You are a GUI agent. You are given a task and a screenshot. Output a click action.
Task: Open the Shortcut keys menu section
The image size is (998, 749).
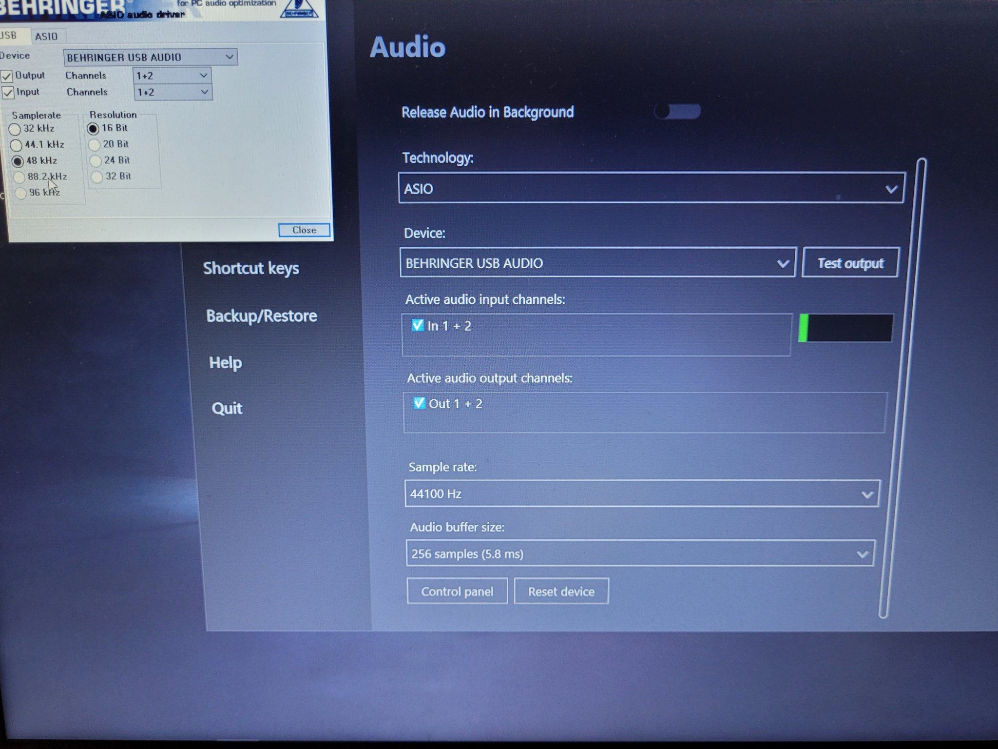pyautogui.click(x=251, y=268)
